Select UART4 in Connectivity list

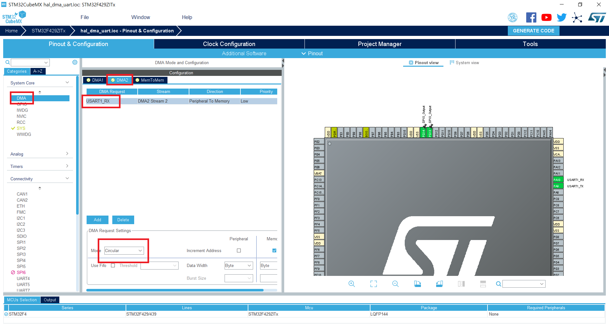(23, 278)
